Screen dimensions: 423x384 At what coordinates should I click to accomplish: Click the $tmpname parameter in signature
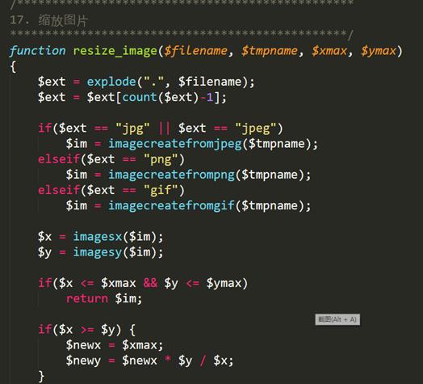[270, 51]
